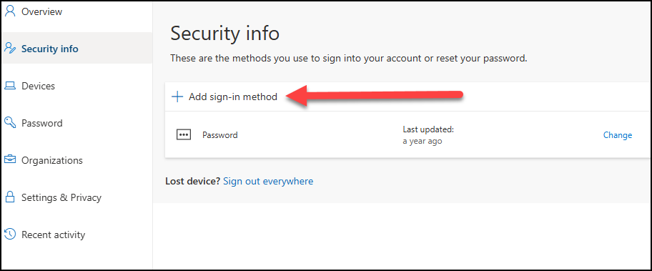Click the password dots icon in methods list

tap(183, 135)
